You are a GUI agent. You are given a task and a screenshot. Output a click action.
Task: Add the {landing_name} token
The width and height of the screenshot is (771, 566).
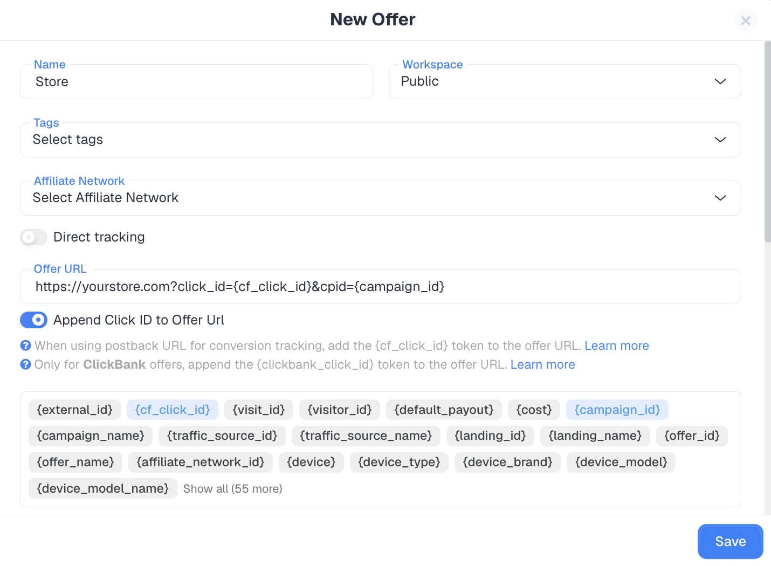(595, 436)
